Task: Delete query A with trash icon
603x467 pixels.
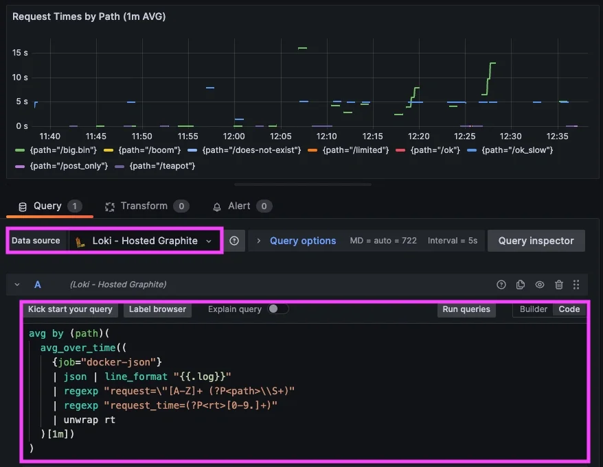Action: pos(559,285)
